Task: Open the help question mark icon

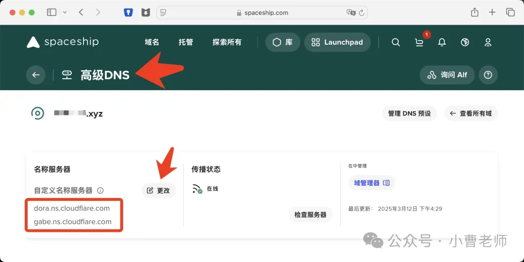Action: coord(488,75)
